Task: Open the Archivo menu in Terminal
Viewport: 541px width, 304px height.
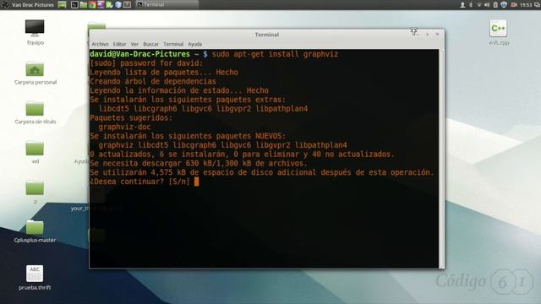Action: (100, 44)
